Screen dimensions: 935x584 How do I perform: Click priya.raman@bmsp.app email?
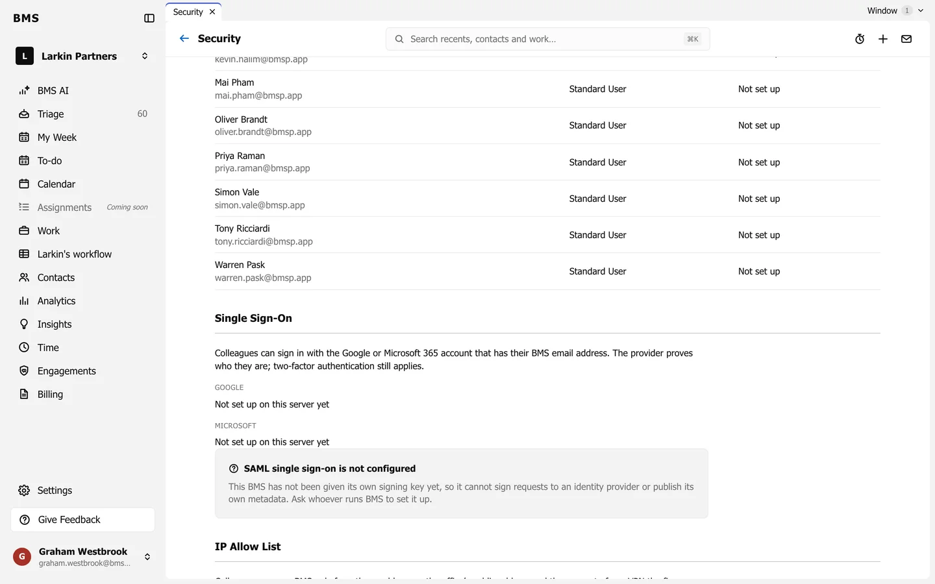[x=262, y=168]
